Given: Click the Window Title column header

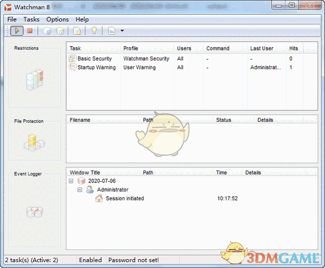Looking at the screenshot, I should pyautogui.click(x=103, y=173).
